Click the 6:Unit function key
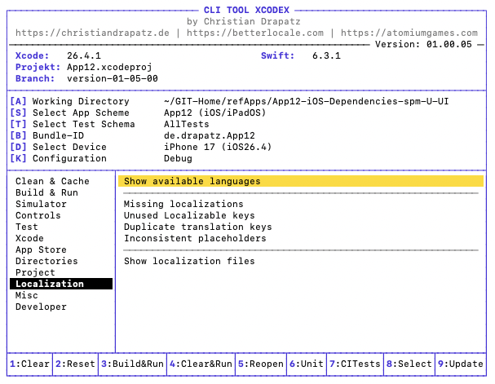 tap(307, 364)
